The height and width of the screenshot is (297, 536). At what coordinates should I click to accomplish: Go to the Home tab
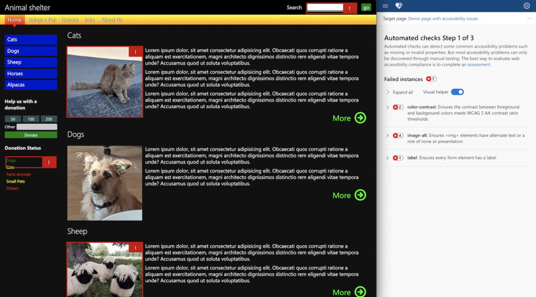(x=15, y=20)
